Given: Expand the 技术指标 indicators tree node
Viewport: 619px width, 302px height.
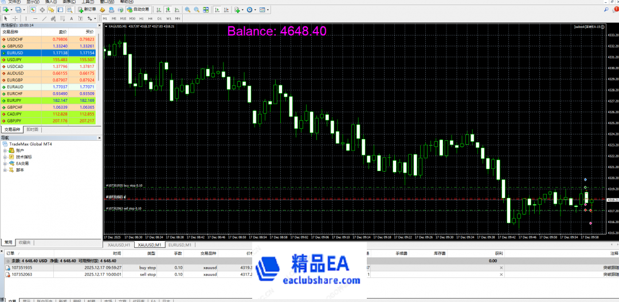Looking at the screenshot, I should (x=5, y=157).
